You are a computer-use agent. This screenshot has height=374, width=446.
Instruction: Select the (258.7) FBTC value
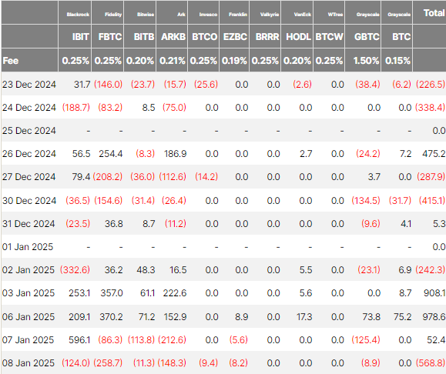point(108,362)
